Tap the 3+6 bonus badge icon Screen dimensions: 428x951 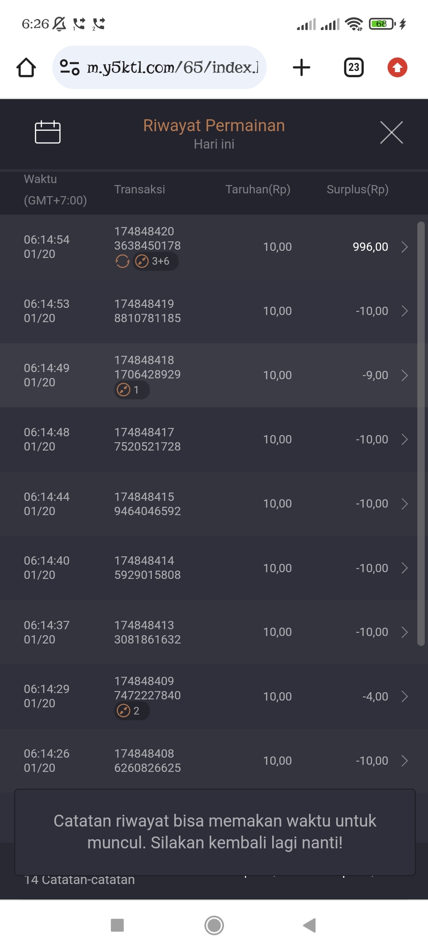click(155, 262)
